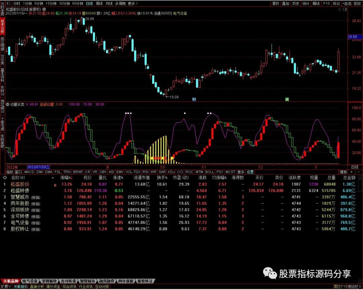The width and height of the screenshot is (363, 290).
Task: Select the KDJ indicator
Action: pos(171,172)
